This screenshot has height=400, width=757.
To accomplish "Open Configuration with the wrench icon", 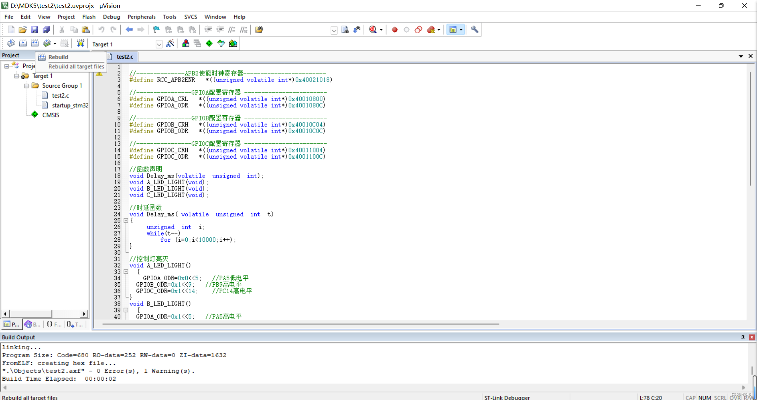I will point(475,30).
